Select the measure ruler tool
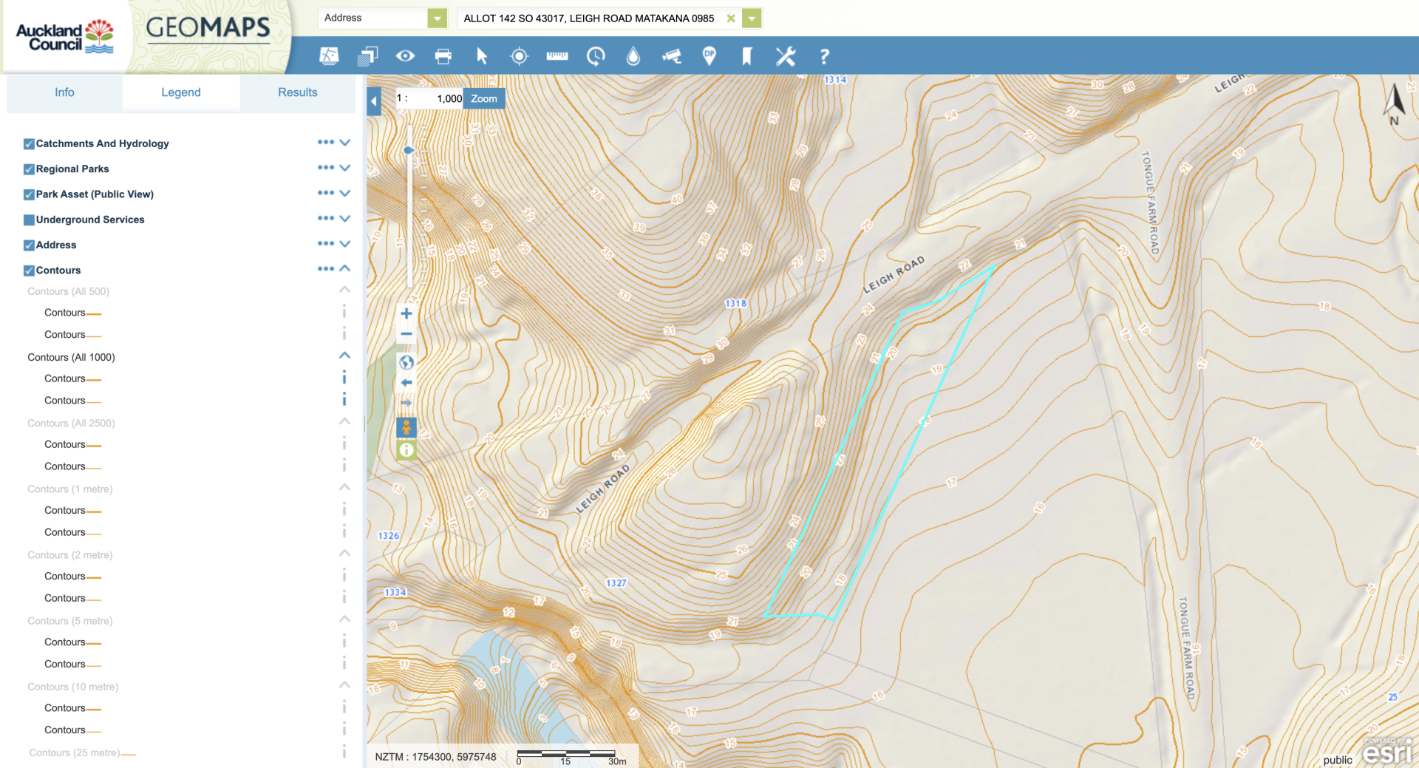This screenshot has height=768, width=1419. [557, 56]
